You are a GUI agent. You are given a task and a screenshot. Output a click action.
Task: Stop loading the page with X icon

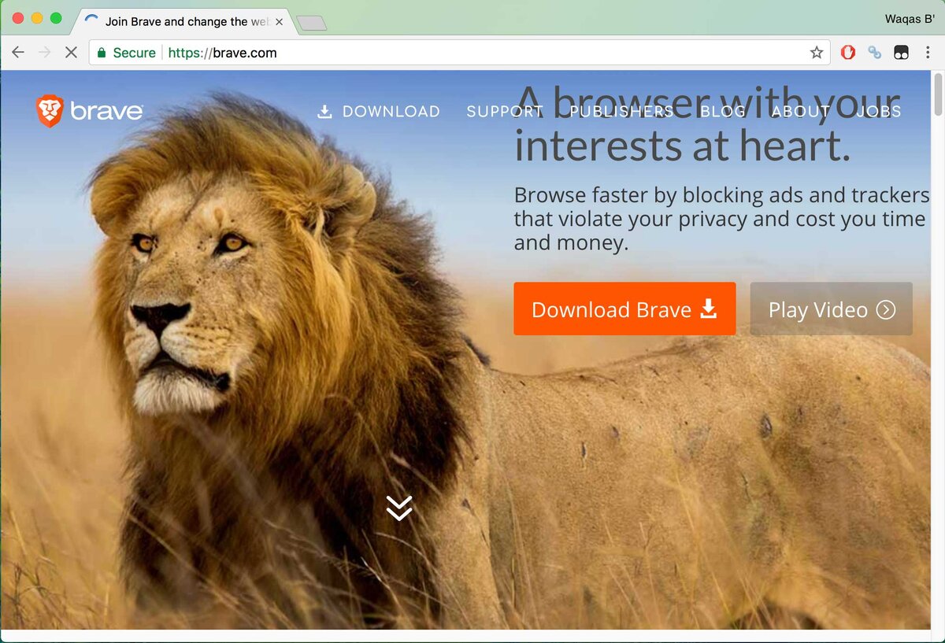(70, 53)
